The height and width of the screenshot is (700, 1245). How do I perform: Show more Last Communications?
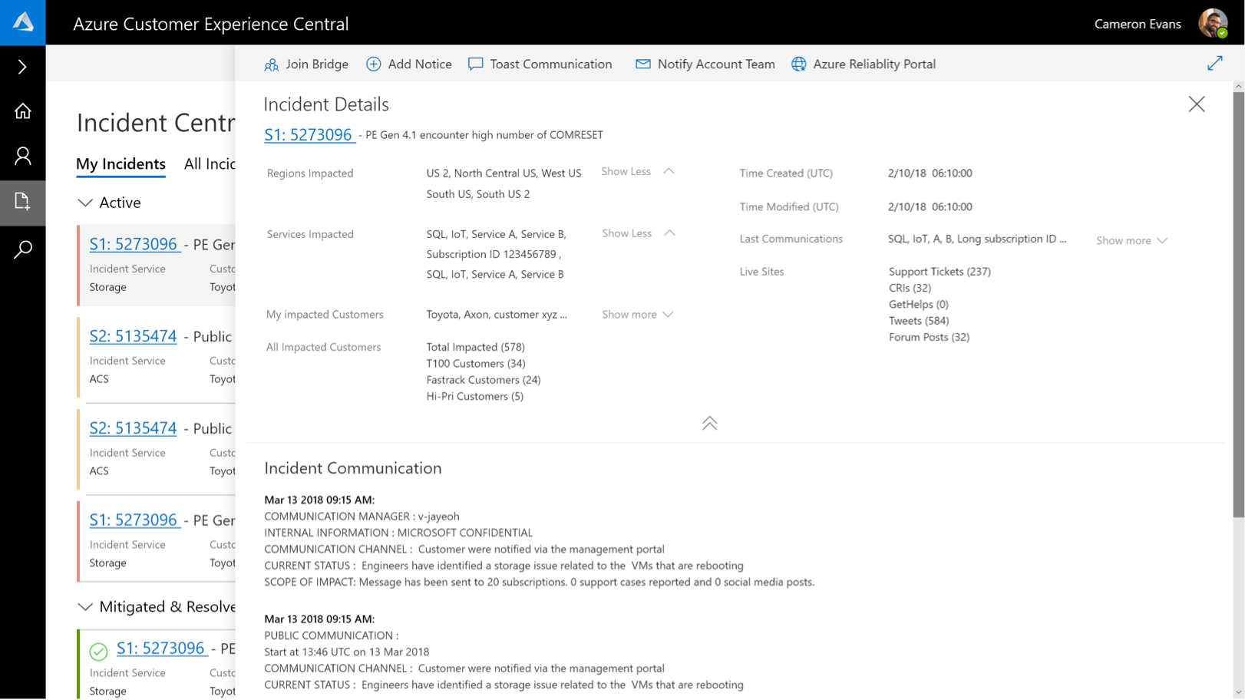tap(1131, 241)
